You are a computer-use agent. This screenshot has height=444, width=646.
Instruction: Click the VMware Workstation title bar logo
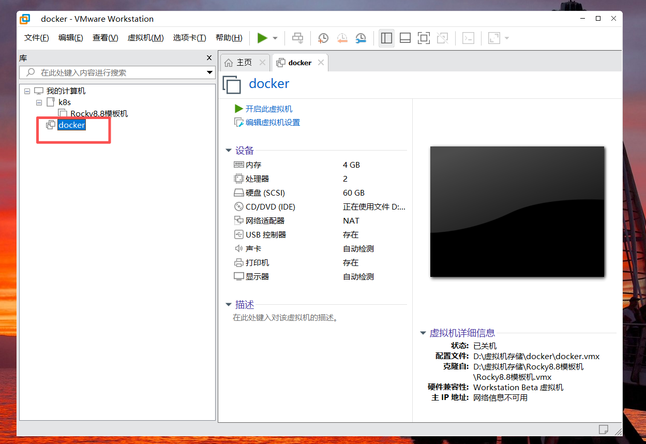(25, 19)
